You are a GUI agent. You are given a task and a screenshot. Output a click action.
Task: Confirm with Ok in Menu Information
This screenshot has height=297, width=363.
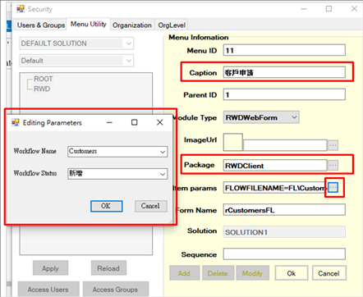292,273
